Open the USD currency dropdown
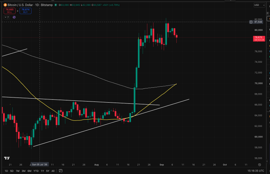270x174 pixels. 259,5
